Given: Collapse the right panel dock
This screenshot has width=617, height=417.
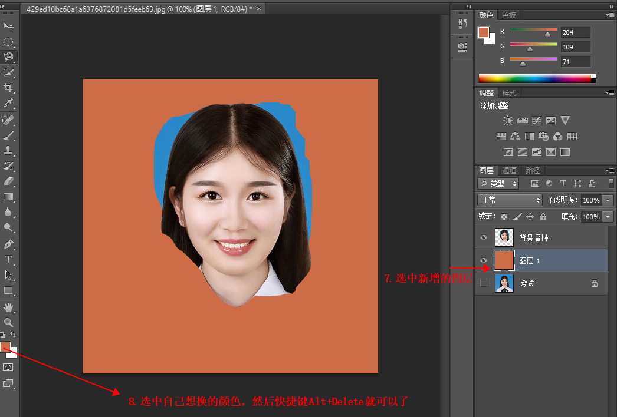Looking at the screenshot, I should click(x=612, y=5).
